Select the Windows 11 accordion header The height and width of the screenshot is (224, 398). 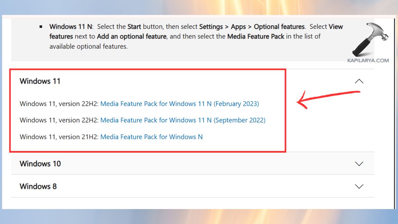click(40, 81)
